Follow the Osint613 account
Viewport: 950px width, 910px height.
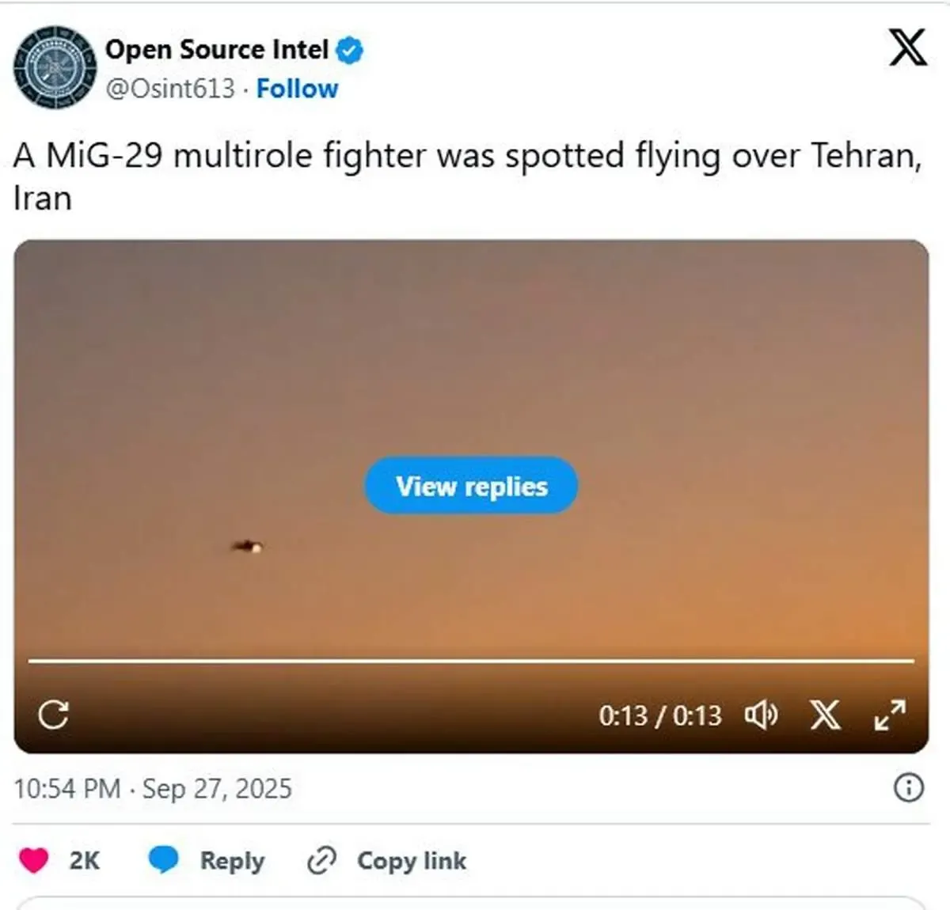tap(297, 89)
